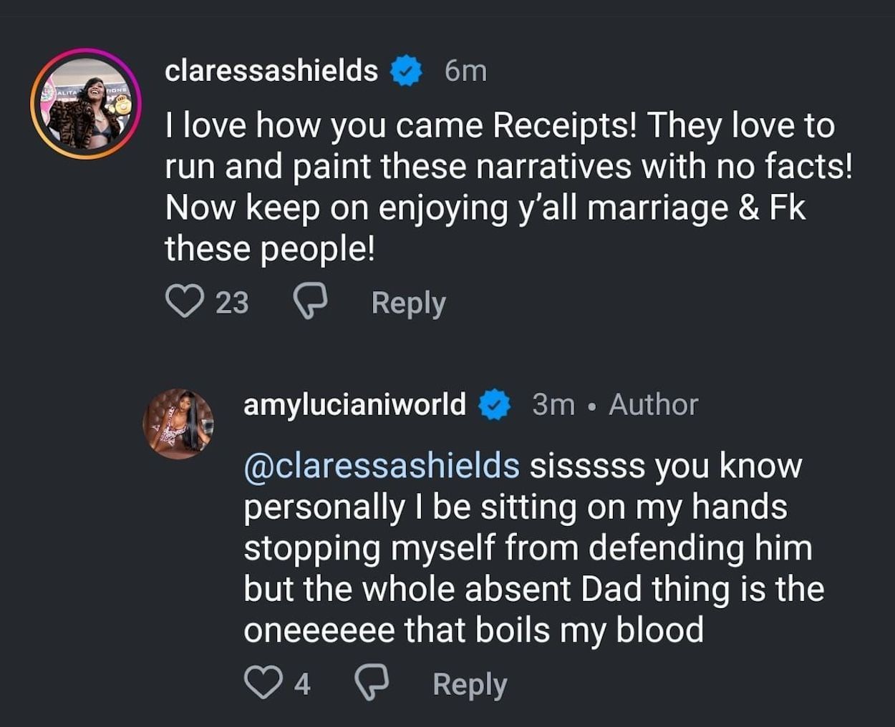Viewport: 895px width, 727px height.
Task: View the 23 likes count
Action: click(232, 303)
